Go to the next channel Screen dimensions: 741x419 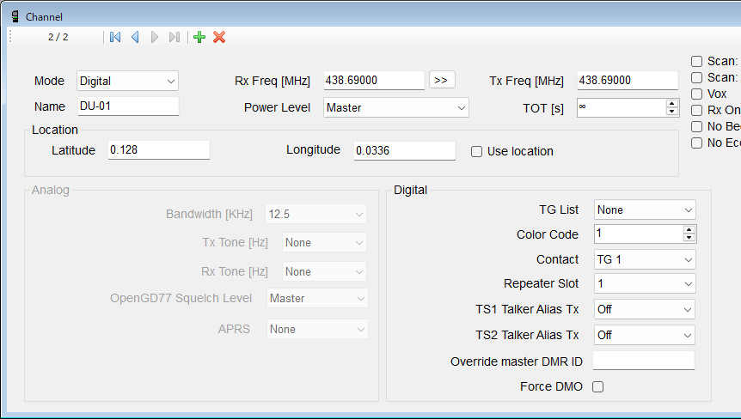tap(155, 37)
